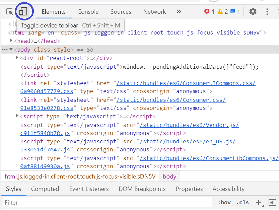Switch to the Properties pane tab
279x210 pixels.
pos(189,189)
